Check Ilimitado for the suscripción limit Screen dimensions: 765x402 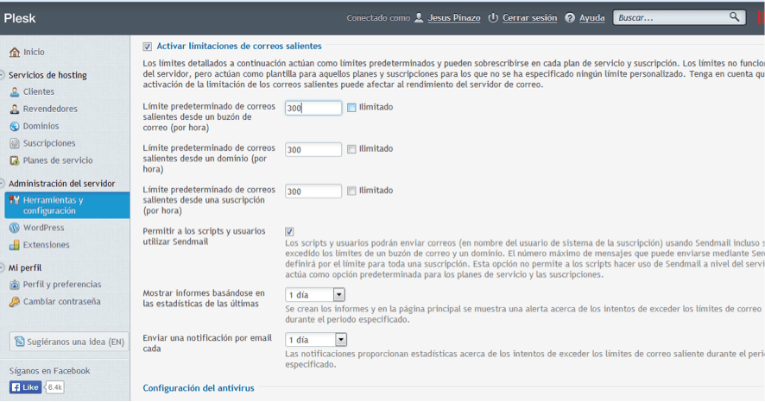351,191
